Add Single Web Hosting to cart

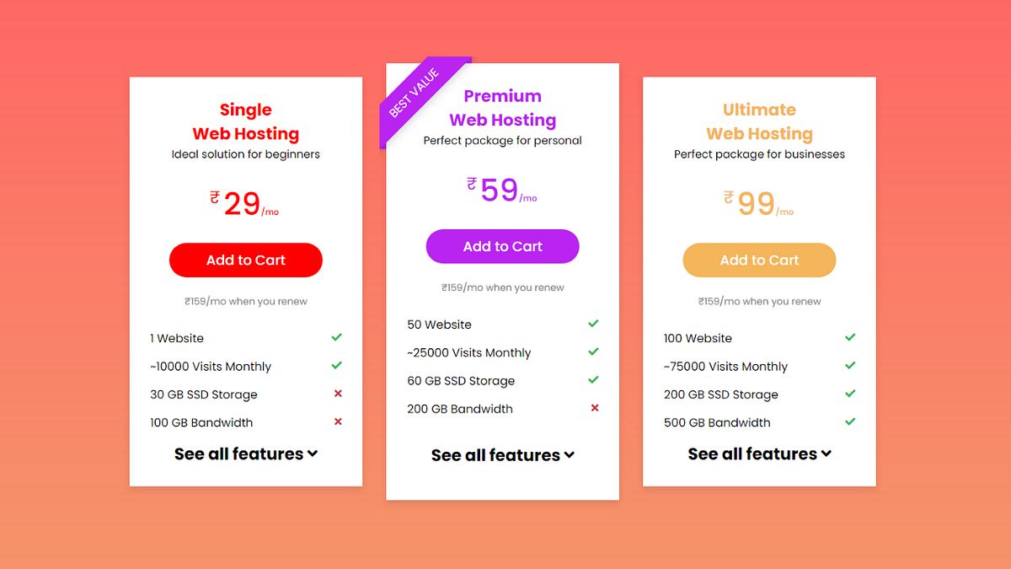coord(245,260)
